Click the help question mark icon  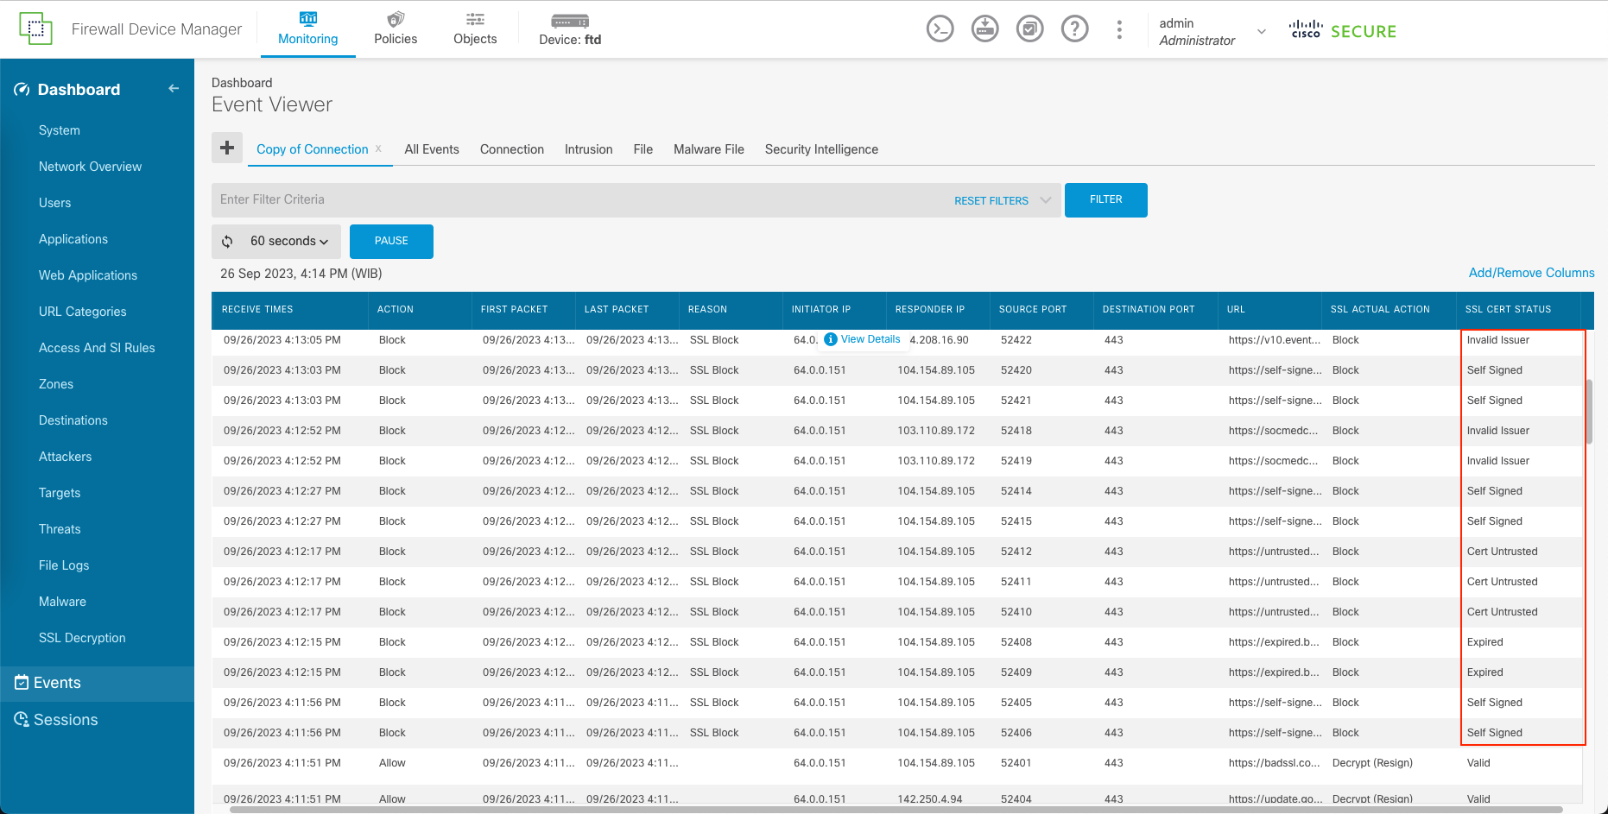click(x=1074, y=29)
